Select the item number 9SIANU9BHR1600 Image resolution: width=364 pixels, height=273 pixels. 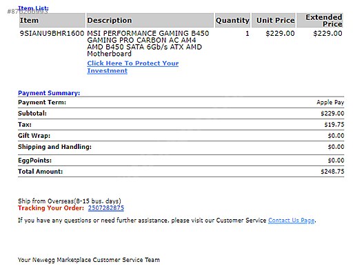click(52, 33)
